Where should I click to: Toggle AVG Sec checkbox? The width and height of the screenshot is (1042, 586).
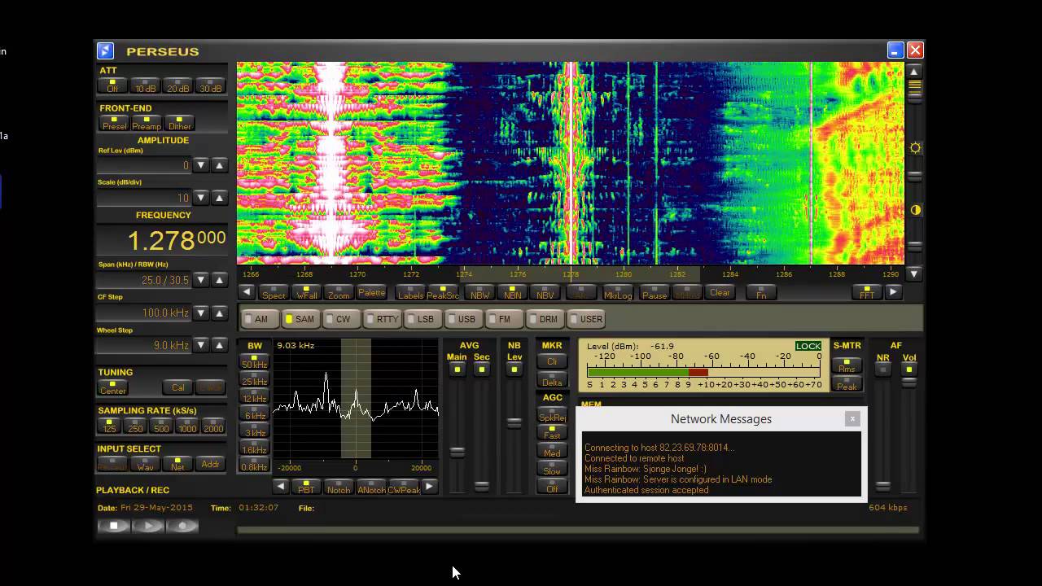click(482, 370)
